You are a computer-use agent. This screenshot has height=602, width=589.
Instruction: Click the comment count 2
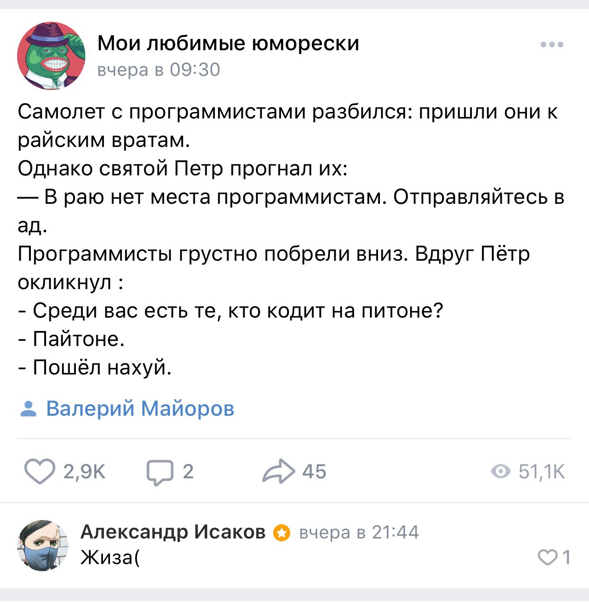coord(188,472)
